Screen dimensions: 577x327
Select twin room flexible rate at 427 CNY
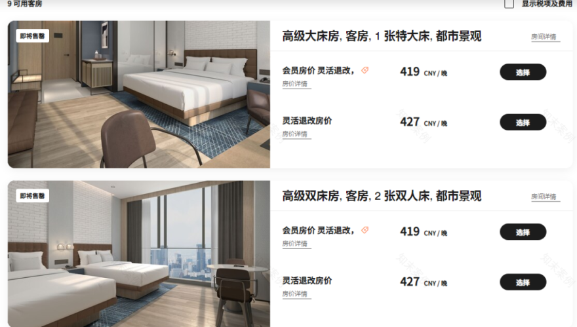(523, 282)
